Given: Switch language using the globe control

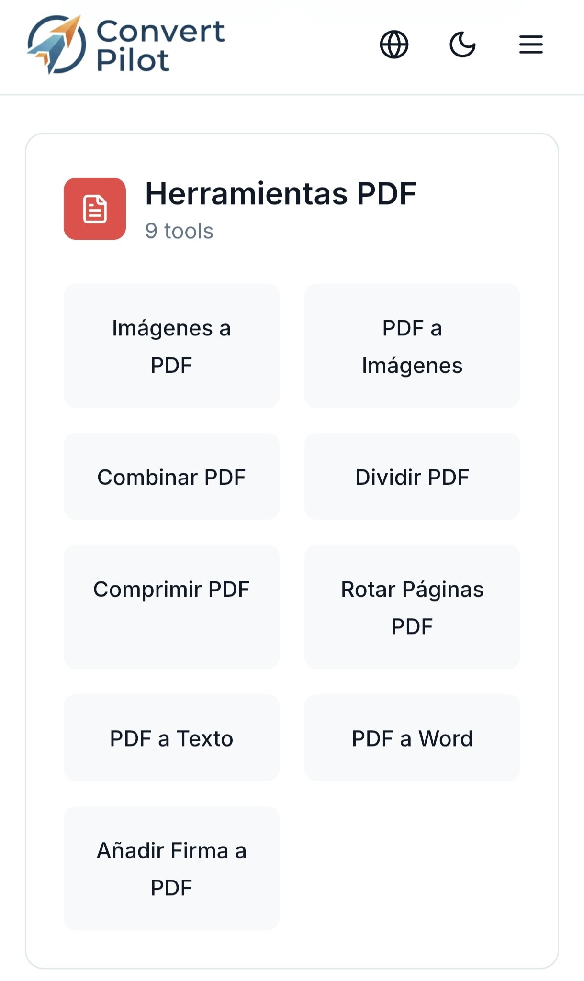Looking at the screenshot, I should click(x=393, y=44).
